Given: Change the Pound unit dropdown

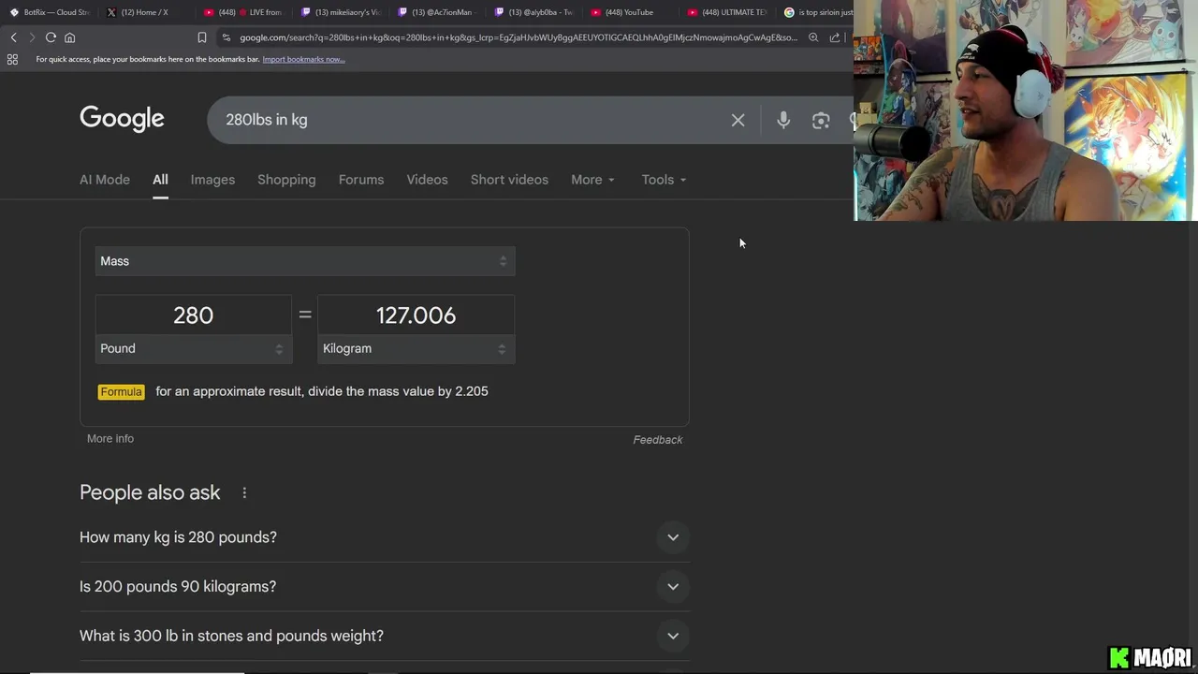Looking at the screenshot, I should click(194, 348).
